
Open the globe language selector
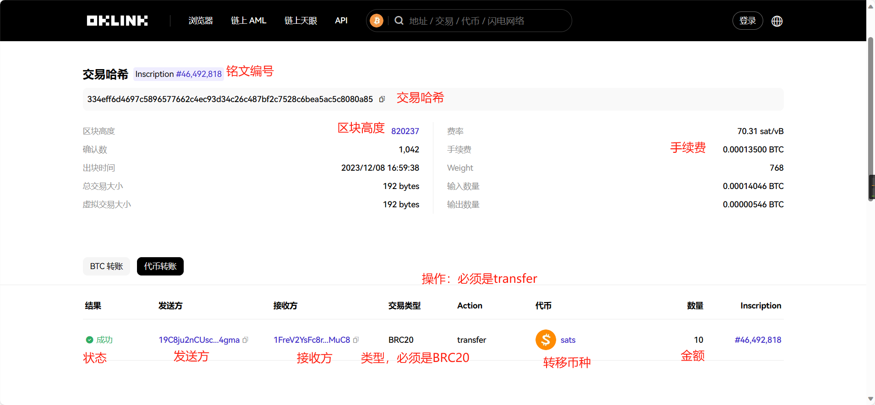point(777,21)
